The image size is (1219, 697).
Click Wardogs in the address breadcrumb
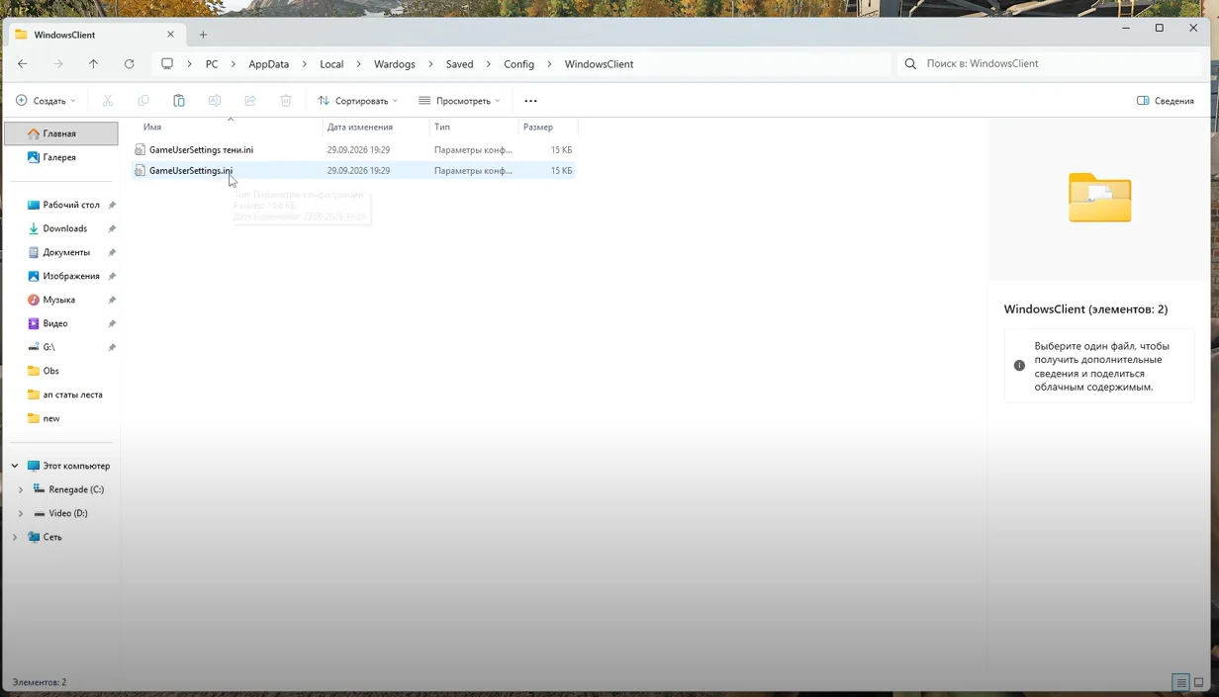[x=395, y=64]
